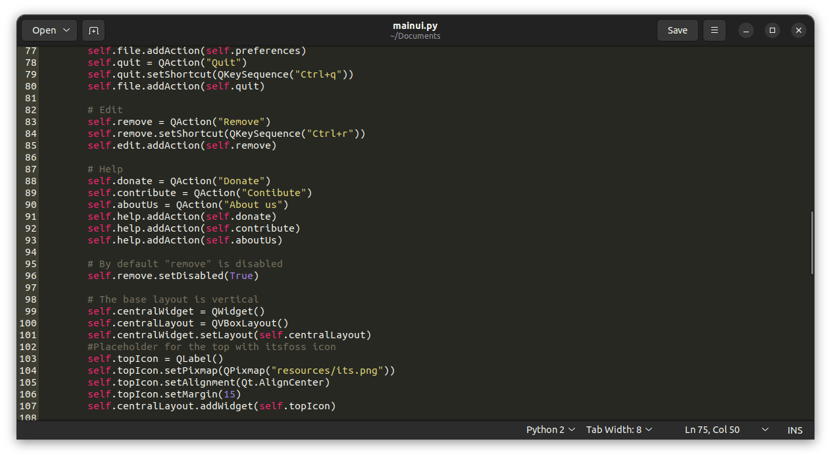Viewport: 831px width, 458px height.
Task: Create a new document with the new tab icon
Action: 93,30
